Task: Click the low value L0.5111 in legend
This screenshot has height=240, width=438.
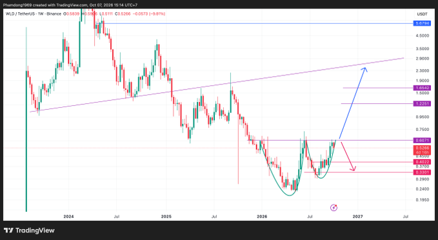Action: click(107, 14)
